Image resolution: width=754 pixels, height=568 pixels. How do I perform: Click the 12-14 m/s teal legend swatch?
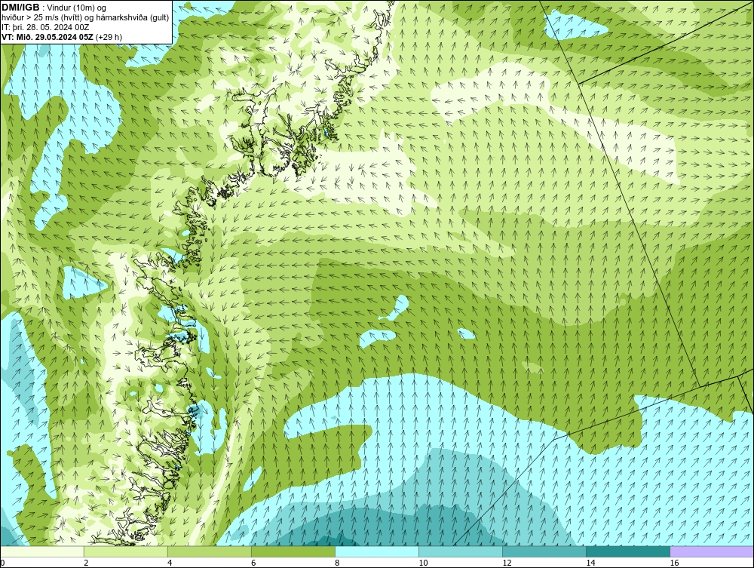(544, 551)
